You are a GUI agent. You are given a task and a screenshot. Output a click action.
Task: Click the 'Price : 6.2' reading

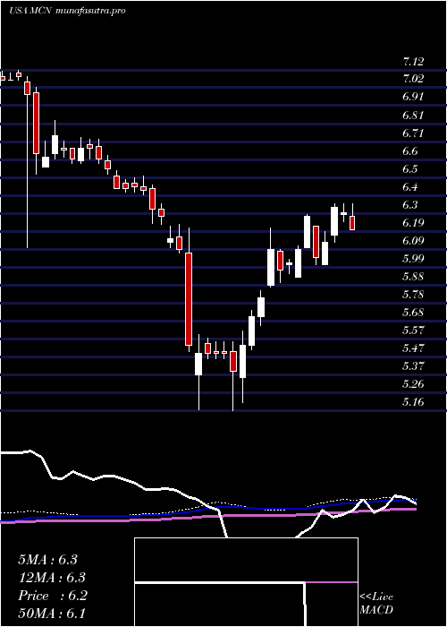tap(53, 596)
